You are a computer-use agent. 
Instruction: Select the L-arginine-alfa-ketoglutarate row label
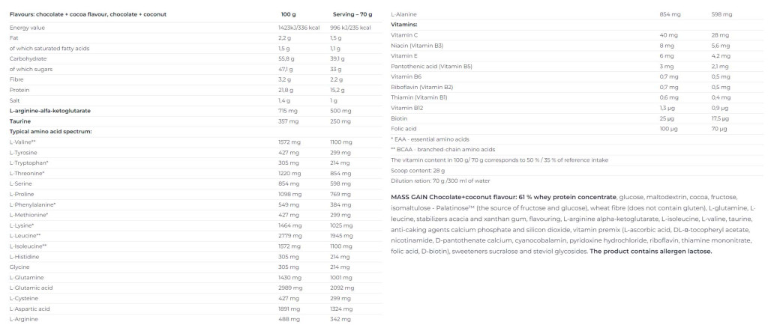(x=50, y=111)
